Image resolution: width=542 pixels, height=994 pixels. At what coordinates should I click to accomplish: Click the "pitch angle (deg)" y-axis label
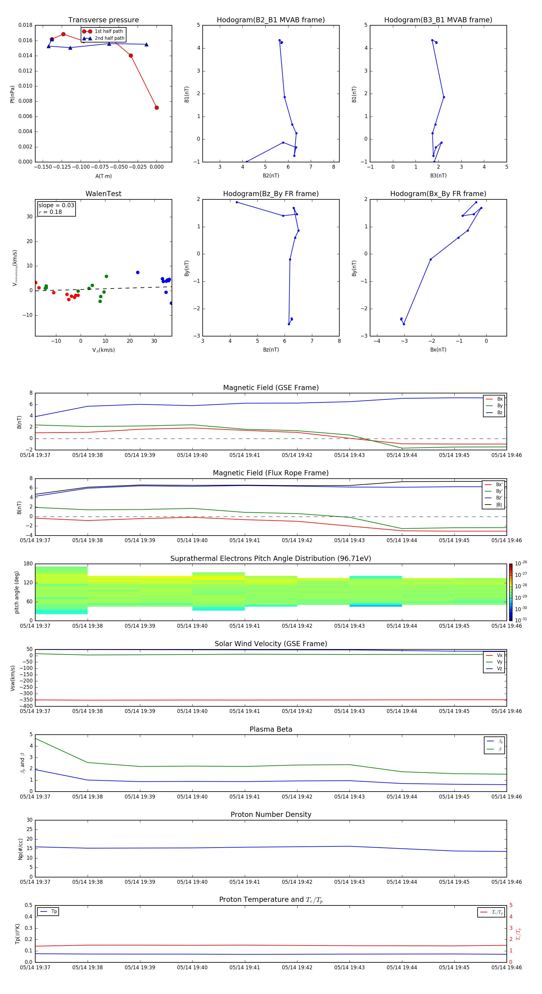(x=17, y=592)
